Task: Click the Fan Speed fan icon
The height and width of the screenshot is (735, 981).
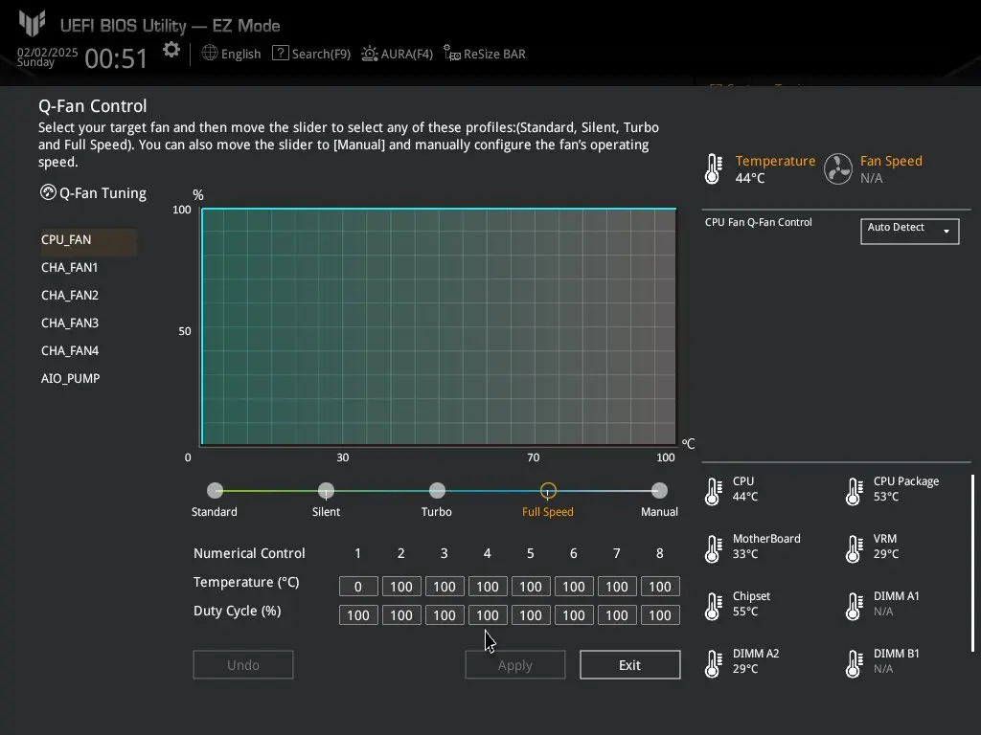Action: click(x=837, y=168)
